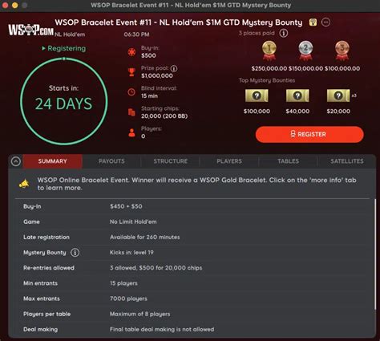Image resolution: width=380 pixels, height=341 pixels.
Task: Click Available for 260 minutes text
Action: [145, 237]
